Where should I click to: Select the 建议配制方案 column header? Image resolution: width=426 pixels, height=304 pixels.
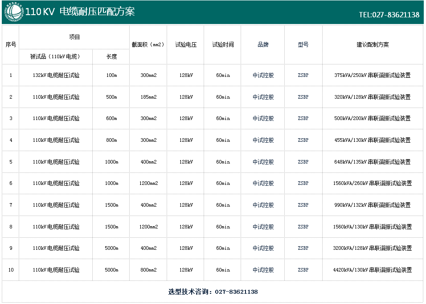click(x=373, y=44)
